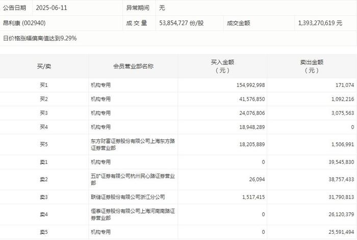357x240 pixels.
Task: Select the 买3 row label
Action: (44, 113)
